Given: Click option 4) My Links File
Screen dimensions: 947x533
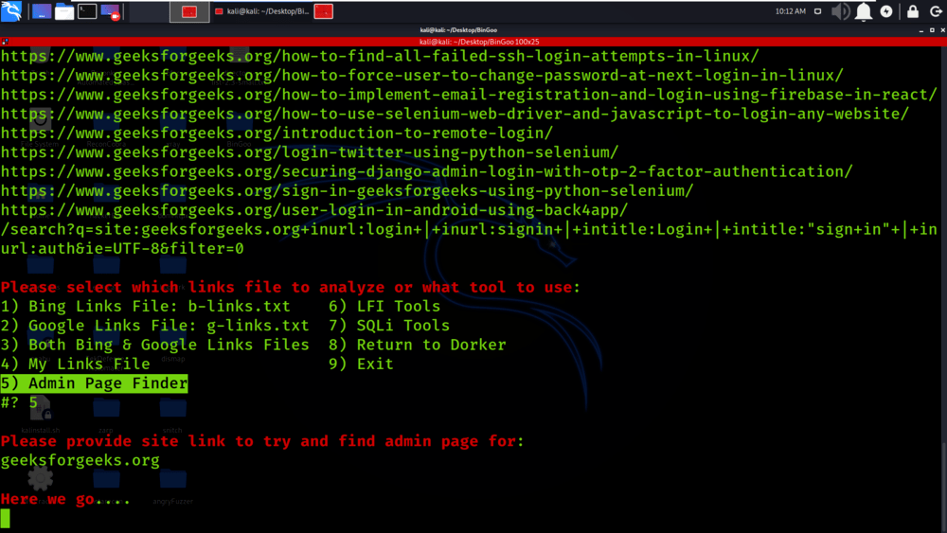Looking at the screenshot, I should (x=75, y=364).
